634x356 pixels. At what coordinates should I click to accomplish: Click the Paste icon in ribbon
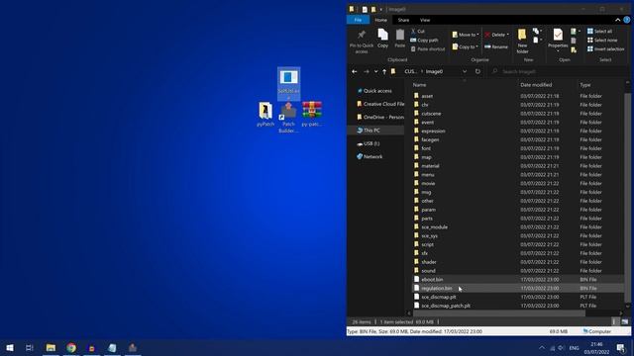click(x=399, y=39)
